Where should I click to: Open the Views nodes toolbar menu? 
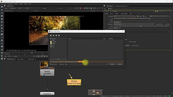pyautogui.click(x=2, y=43)
